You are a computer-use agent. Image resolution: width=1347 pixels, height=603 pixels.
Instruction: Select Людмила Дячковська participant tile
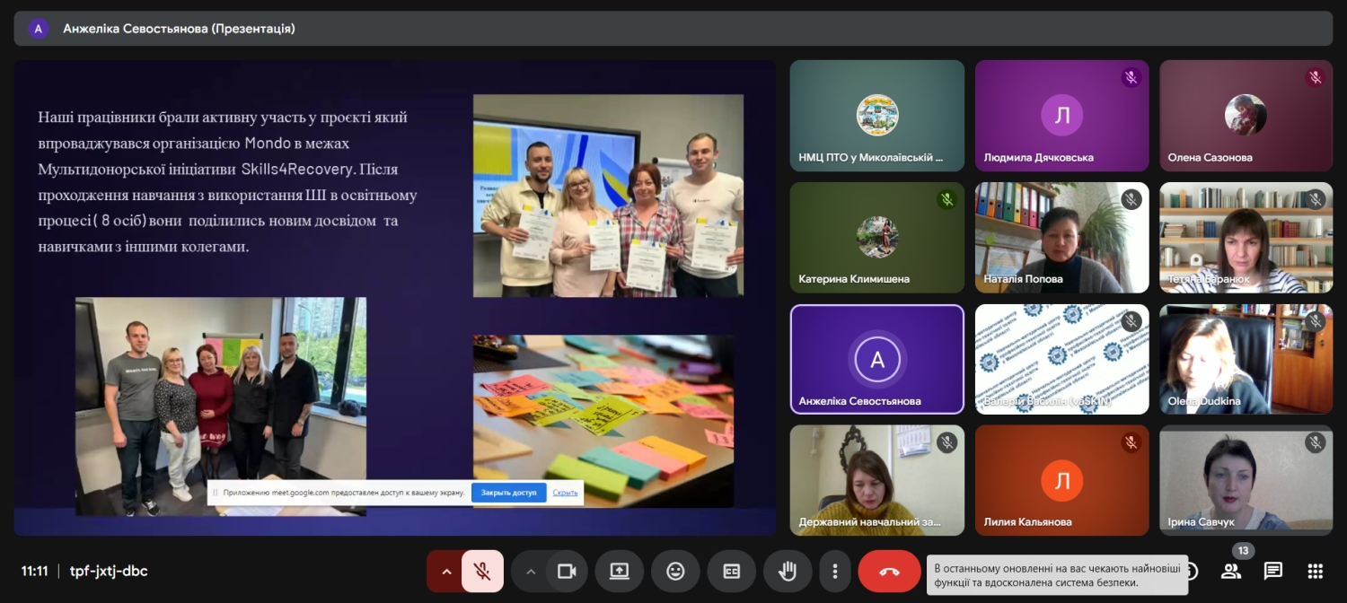point(1061,115)
